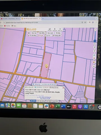Click the zoom-in plus button on map
Screen dimensions: 101x135
click(95, 44)
